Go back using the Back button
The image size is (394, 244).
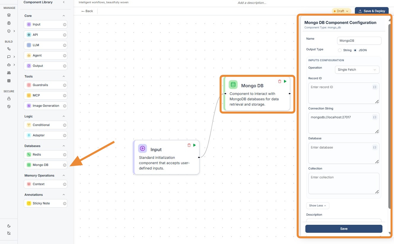tap(87, 11)
